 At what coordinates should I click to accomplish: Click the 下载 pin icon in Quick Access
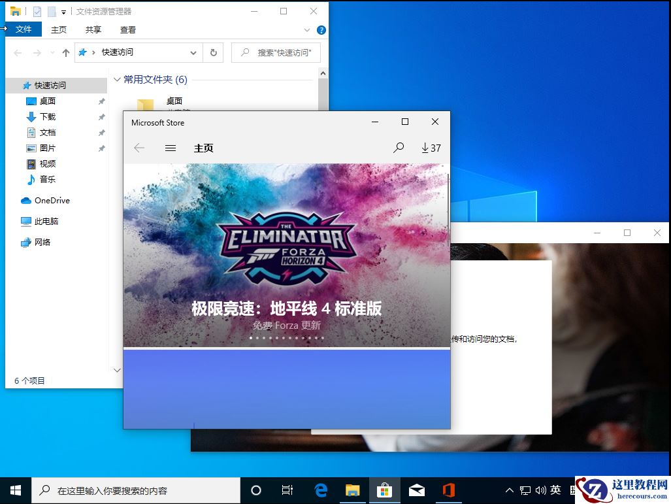click(101, 116)
